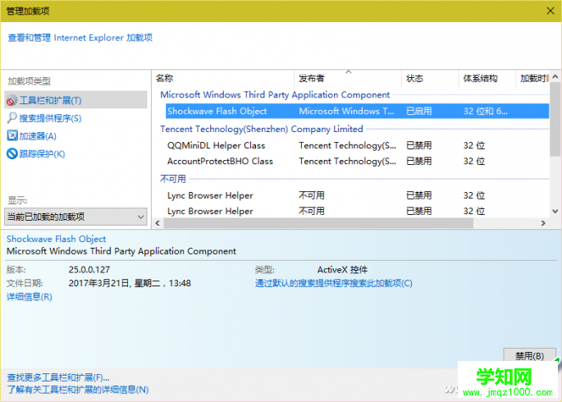
Task: Click the Tracking Protection blocked-circle icon
Action: [12, 153]
